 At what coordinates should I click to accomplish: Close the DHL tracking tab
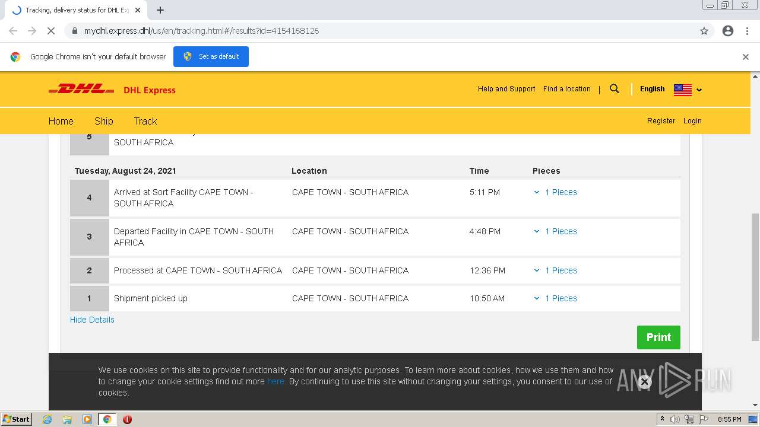138,10
